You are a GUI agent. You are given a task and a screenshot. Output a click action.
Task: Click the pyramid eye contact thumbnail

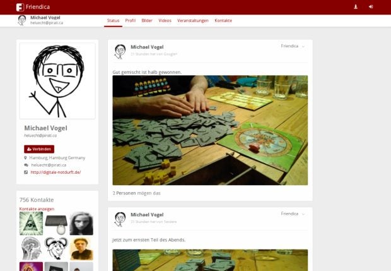31,223
